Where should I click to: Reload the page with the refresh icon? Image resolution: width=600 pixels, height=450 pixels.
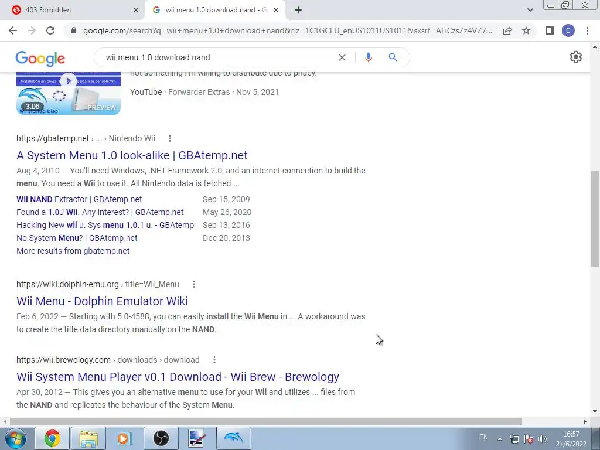point(50,30)
